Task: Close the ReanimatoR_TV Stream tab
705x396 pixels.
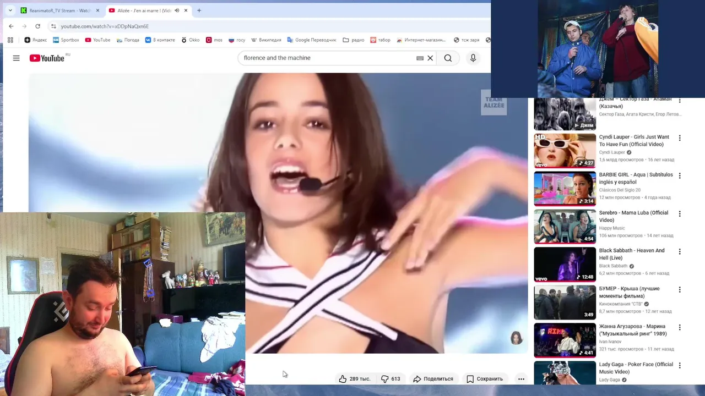Action: pos(98,10)
